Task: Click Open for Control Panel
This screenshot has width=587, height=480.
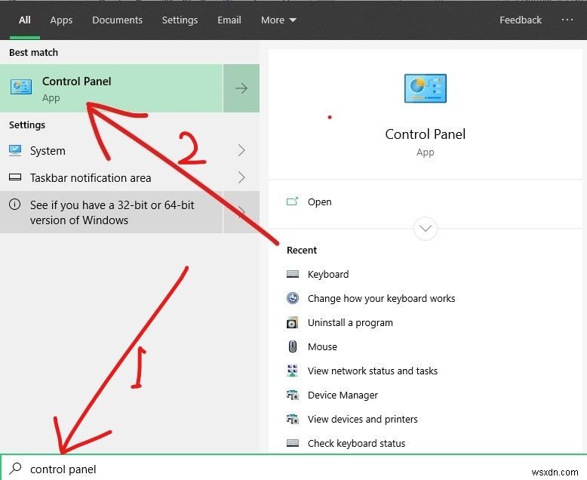Action: [x=320, y=202]
